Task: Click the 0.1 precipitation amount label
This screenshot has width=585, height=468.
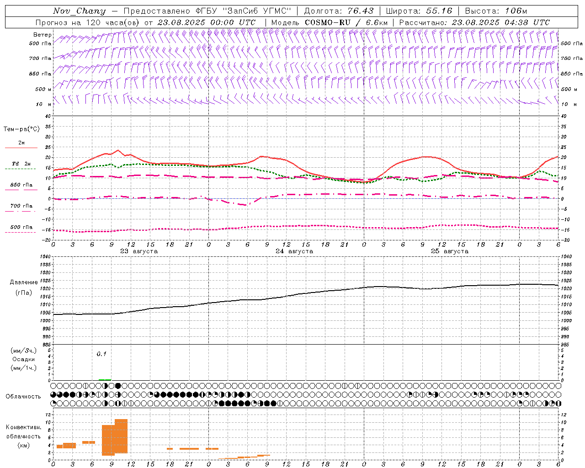Action: tap(101, 354)
